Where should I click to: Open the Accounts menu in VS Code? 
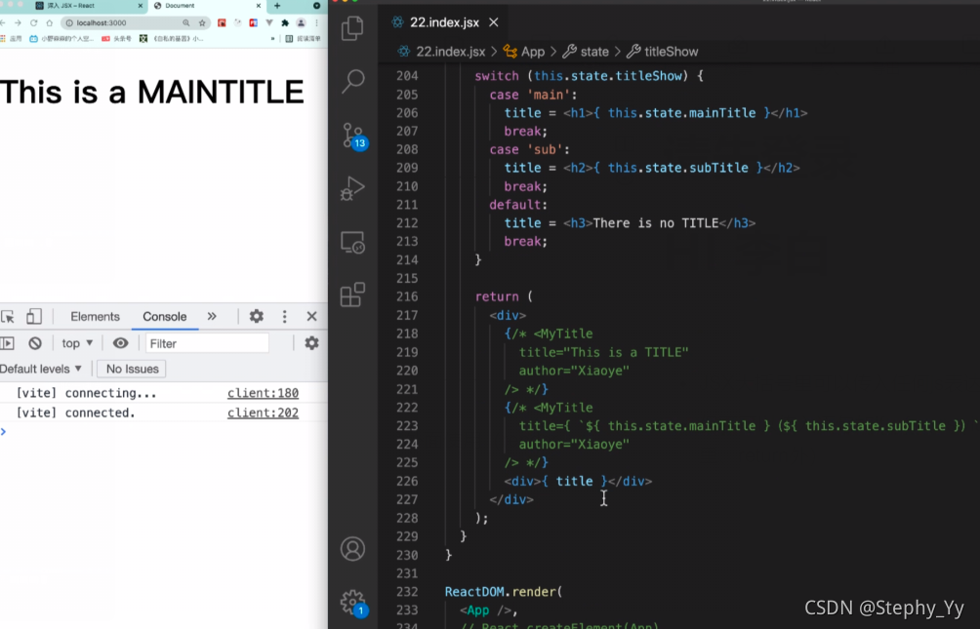coord(352,549)
